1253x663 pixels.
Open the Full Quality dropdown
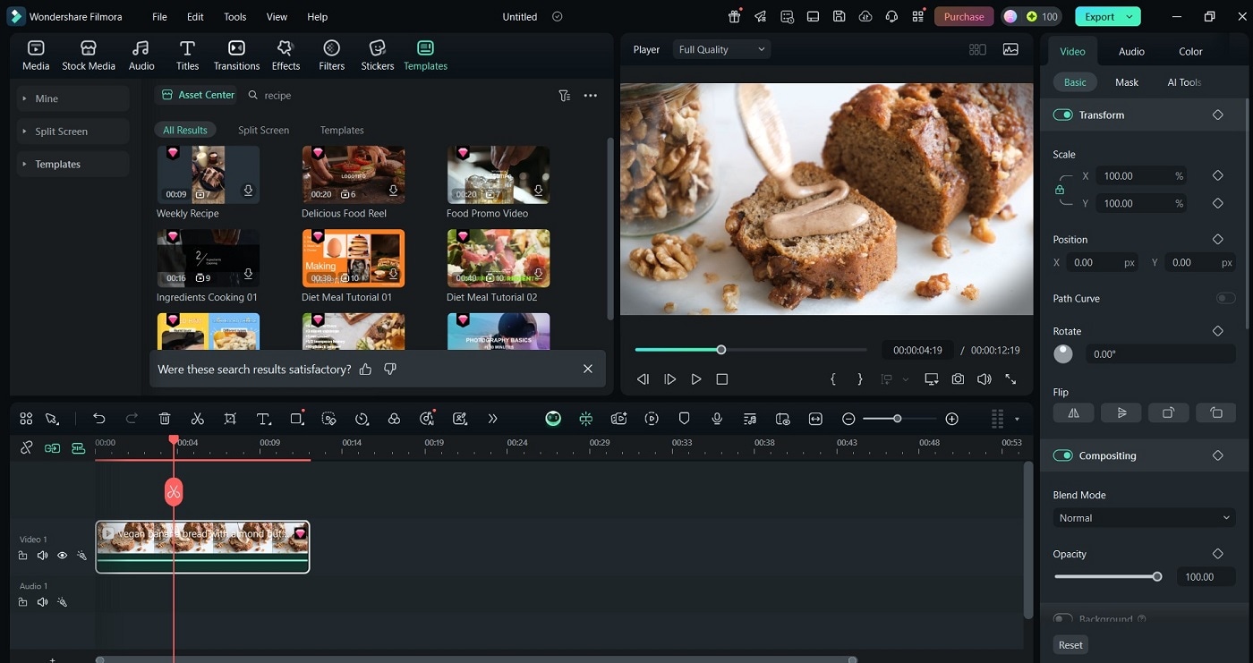coord(721,49)
